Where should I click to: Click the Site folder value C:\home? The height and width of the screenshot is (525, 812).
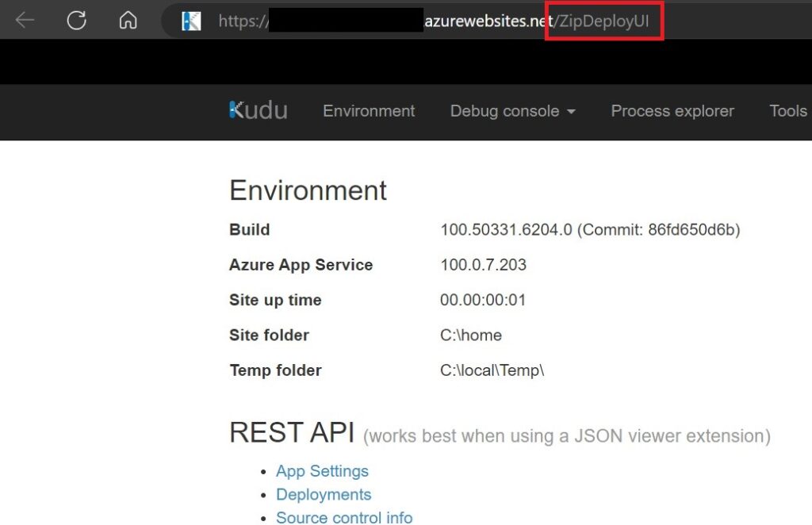[x=471, y=335]
